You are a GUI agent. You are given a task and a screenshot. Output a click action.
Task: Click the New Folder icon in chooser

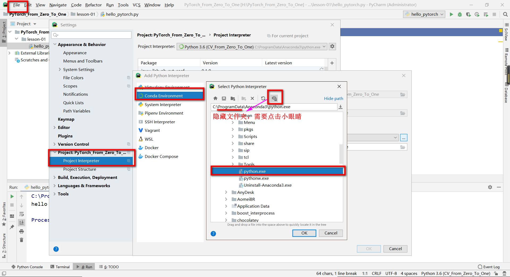pyautogui.click(x=244, y=98)
